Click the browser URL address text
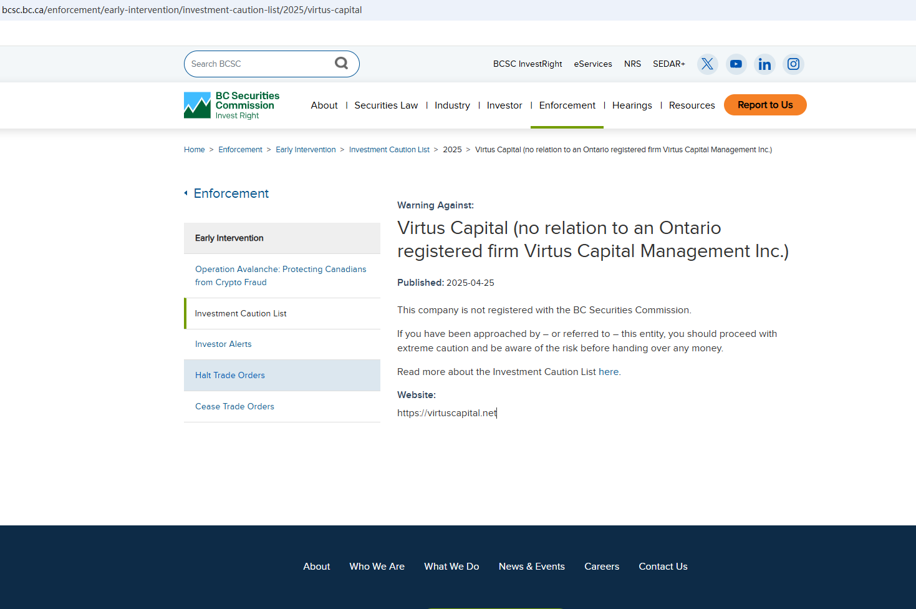 tap(182, 10)
